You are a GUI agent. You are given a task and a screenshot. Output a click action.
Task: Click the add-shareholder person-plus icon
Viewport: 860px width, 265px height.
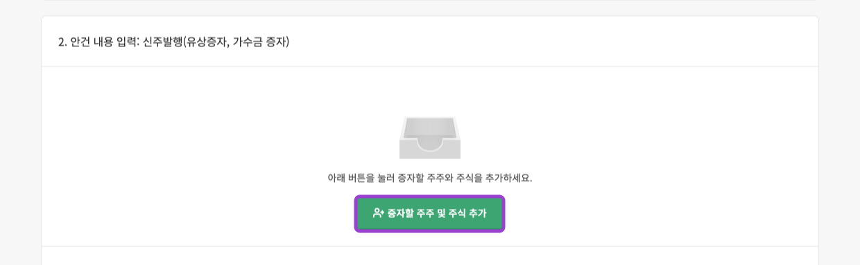click(x=378, y=213)
